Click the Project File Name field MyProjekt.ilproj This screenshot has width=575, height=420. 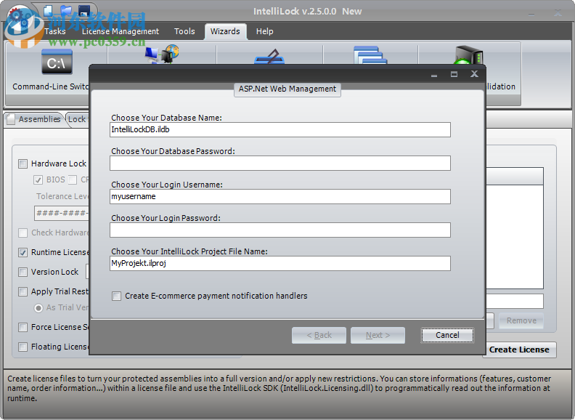tap(280, 263)
